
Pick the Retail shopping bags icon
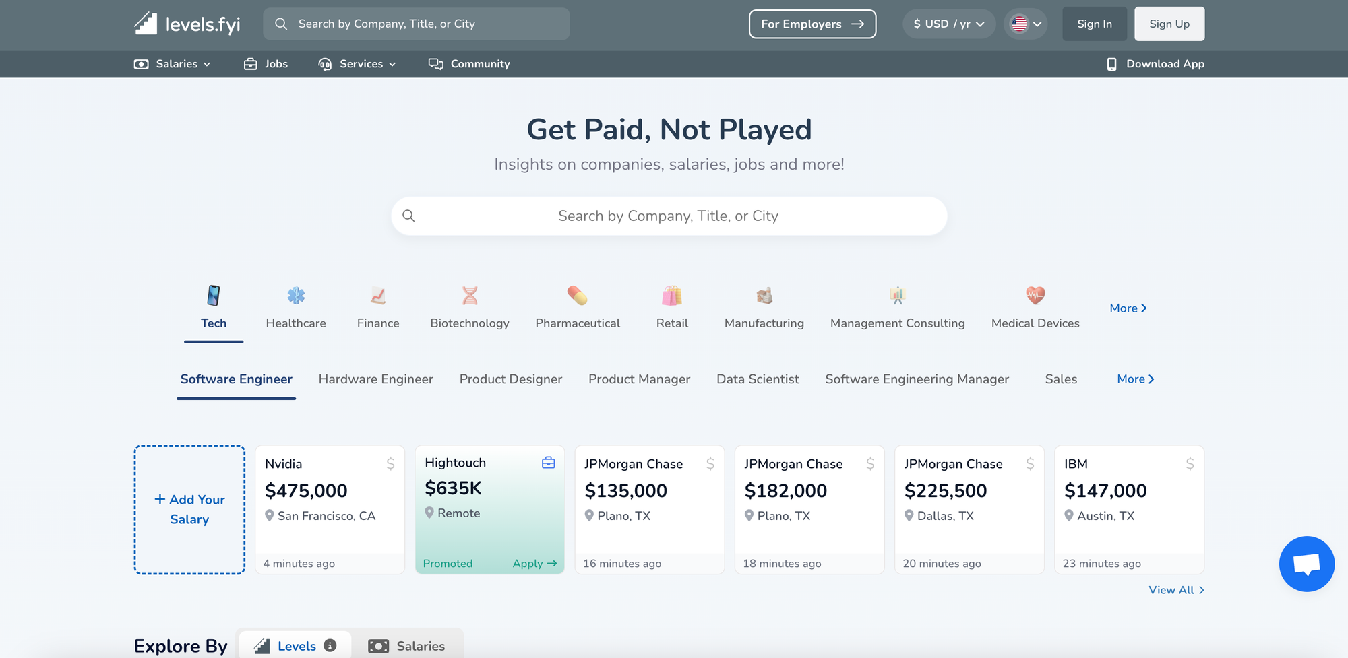(x=672, y=296)
